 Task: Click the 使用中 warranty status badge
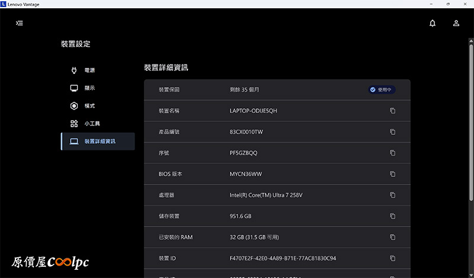click(x=382, y=90)
